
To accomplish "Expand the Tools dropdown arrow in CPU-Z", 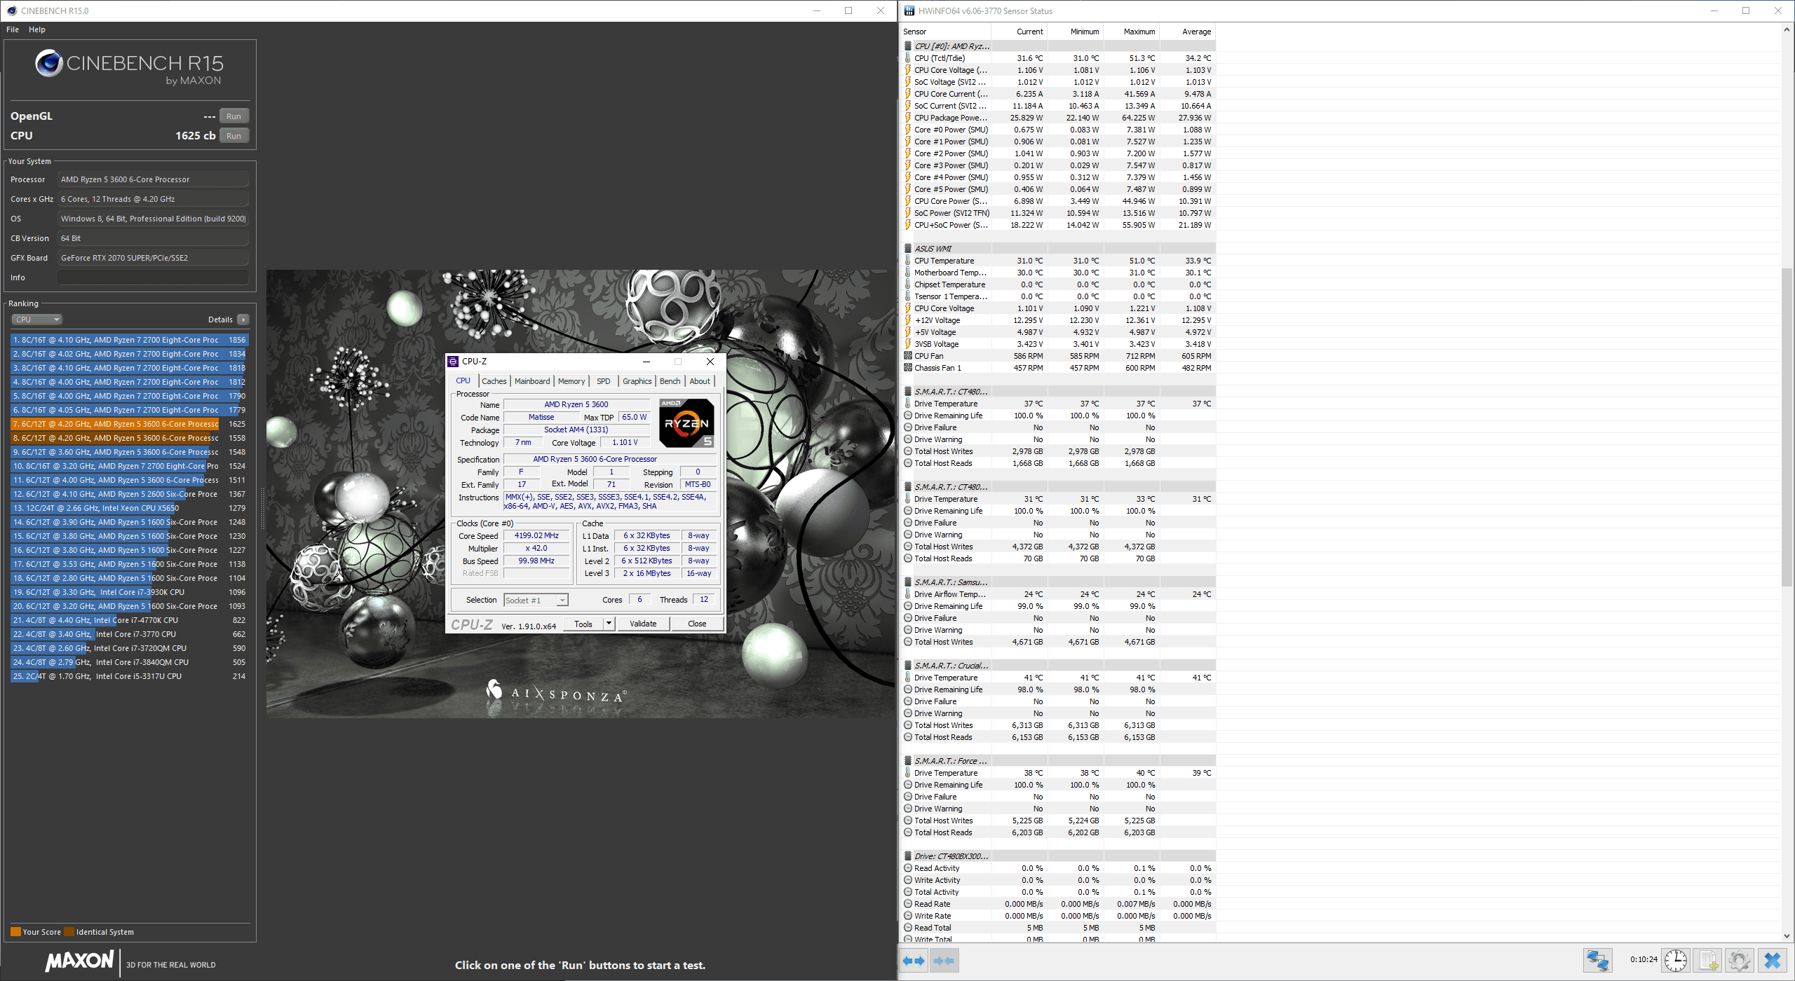I will tap(609, 624).
